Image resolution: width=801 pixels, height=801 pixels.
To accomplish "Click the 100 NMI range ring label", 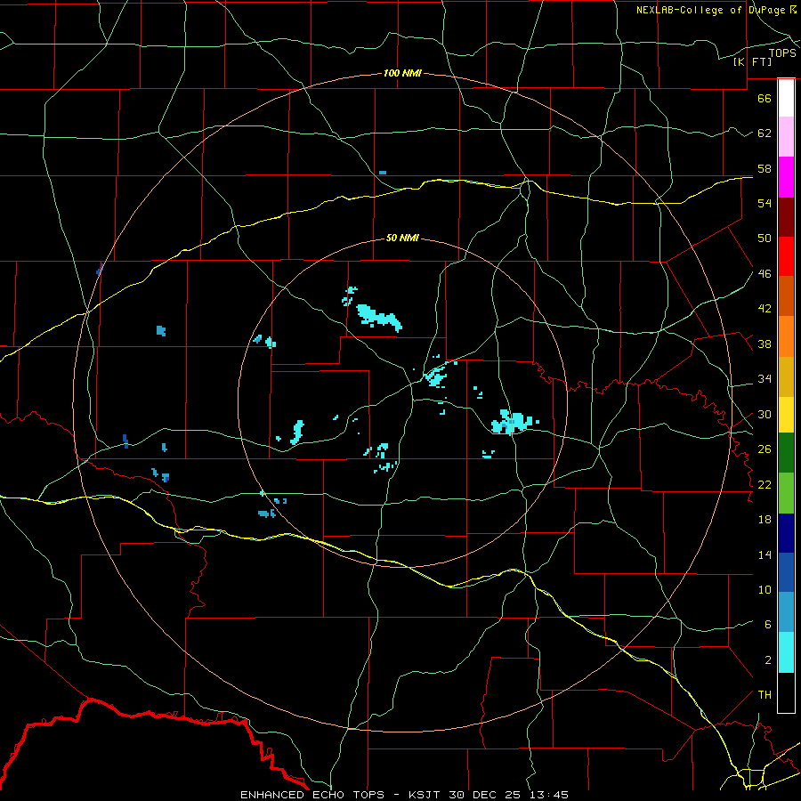I will [402, 73].
